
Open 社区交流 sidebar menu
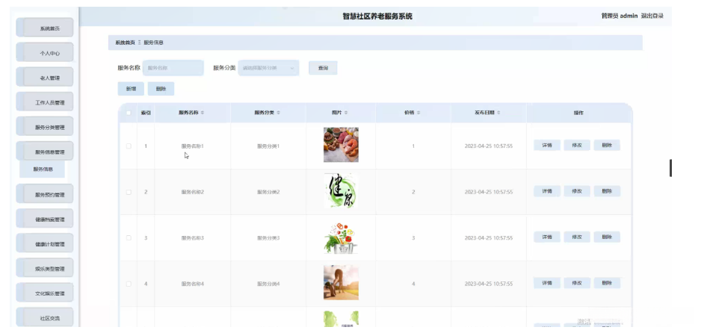pyautogui.click(x=45, y=317)
